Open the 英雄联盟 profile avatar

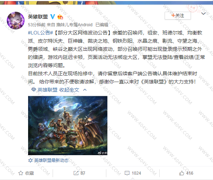click(x=16, y=21)
